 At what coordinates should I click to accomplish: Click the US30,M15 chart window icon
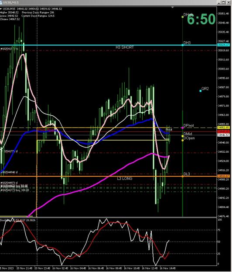pyautogui.click(x=1, y=3)
